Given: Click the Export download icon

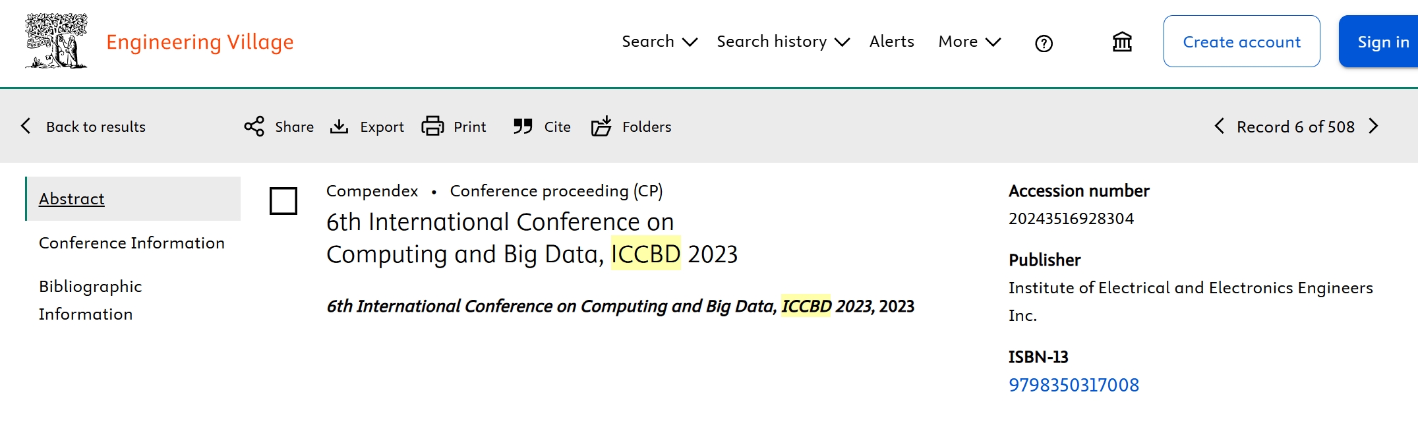Looking at the screenshot, I should (340, 127).
